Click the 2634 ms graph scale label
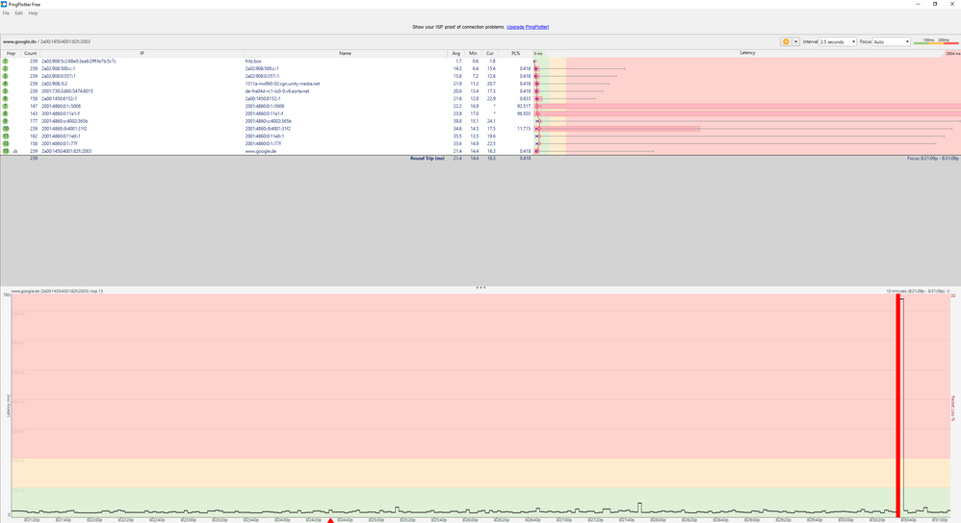The image size is (961, 523). click(952, 54)
